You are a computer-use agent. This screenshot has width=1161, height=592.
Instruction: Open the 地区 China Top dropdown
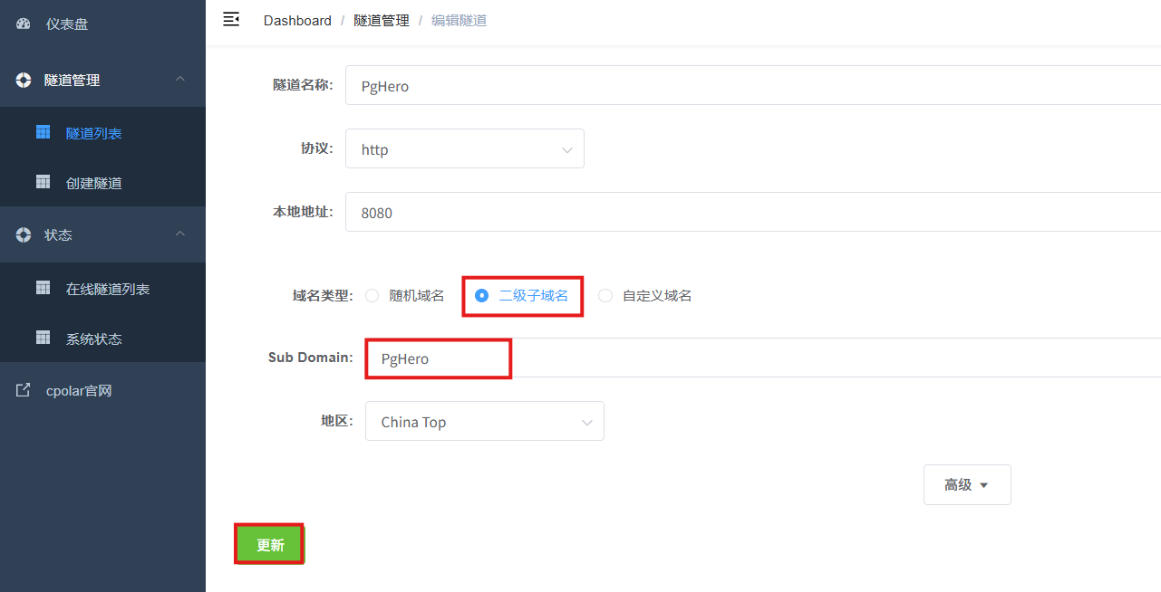[485, 421]
